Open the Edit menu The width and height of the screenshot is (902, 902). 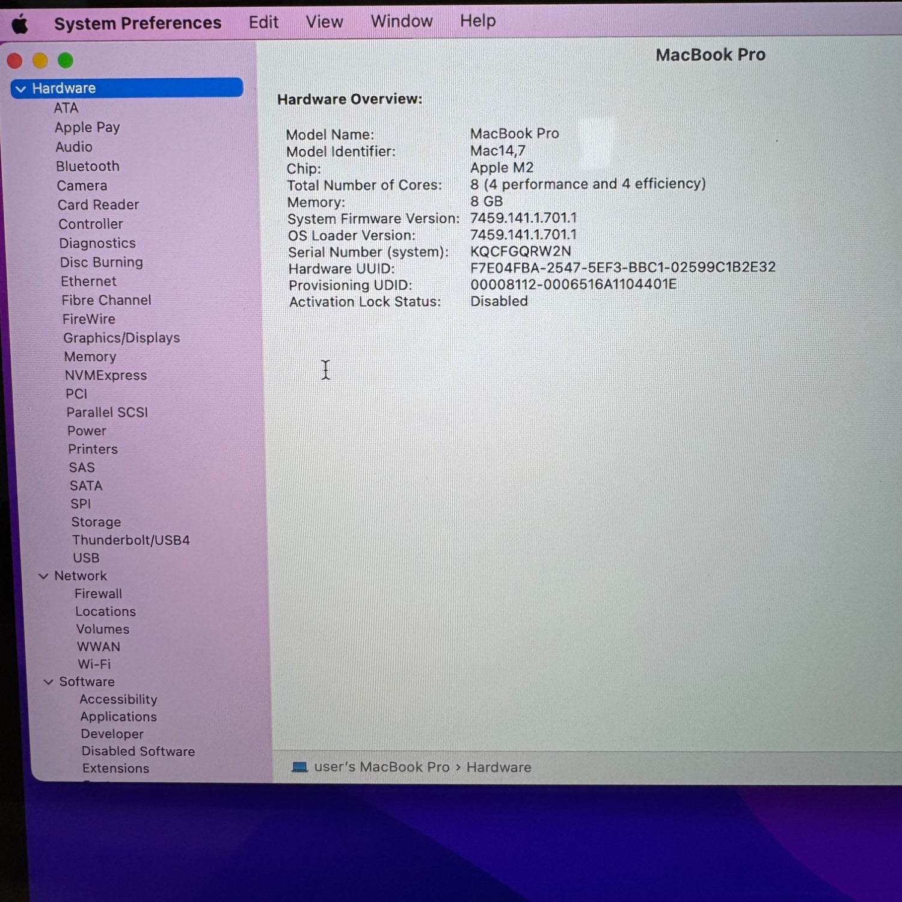tap(263, 22)
